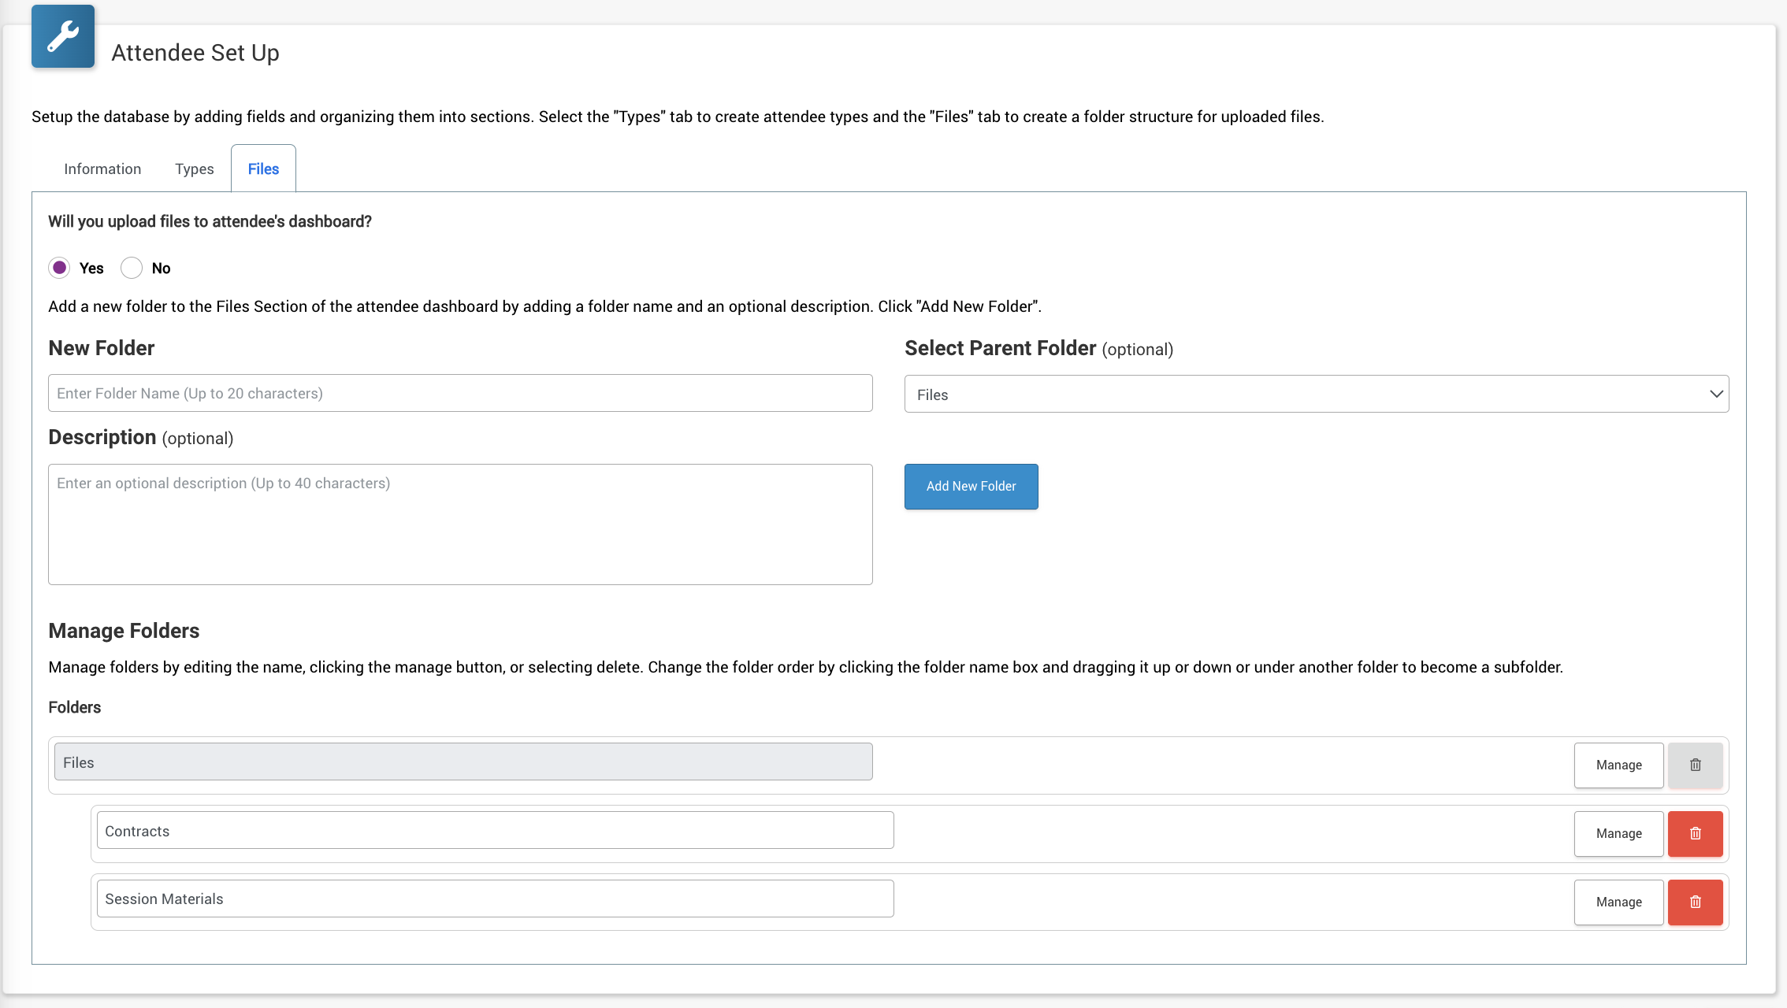
Task: Switch to the Information tab
Action: 102,169
